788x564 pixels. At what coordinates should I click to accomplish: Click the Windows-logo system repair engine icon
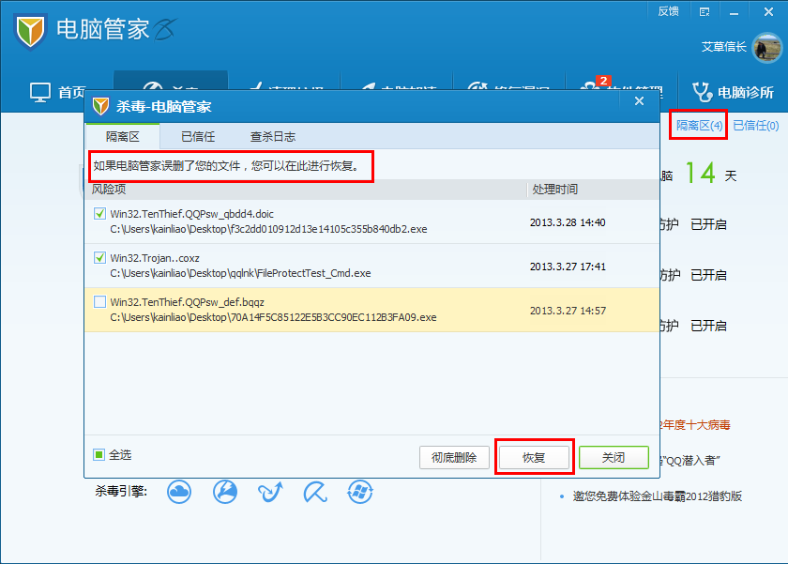point(360,491)
